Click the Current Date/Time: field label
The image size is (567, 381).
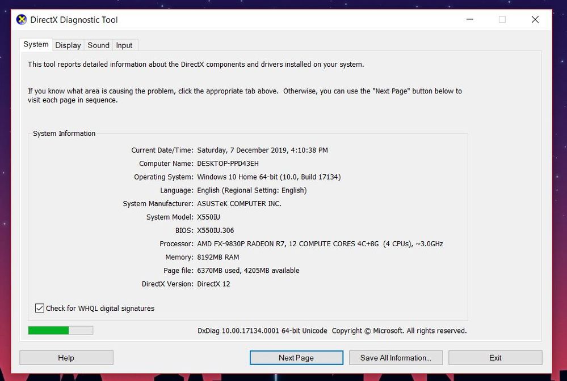pos(162,150)
